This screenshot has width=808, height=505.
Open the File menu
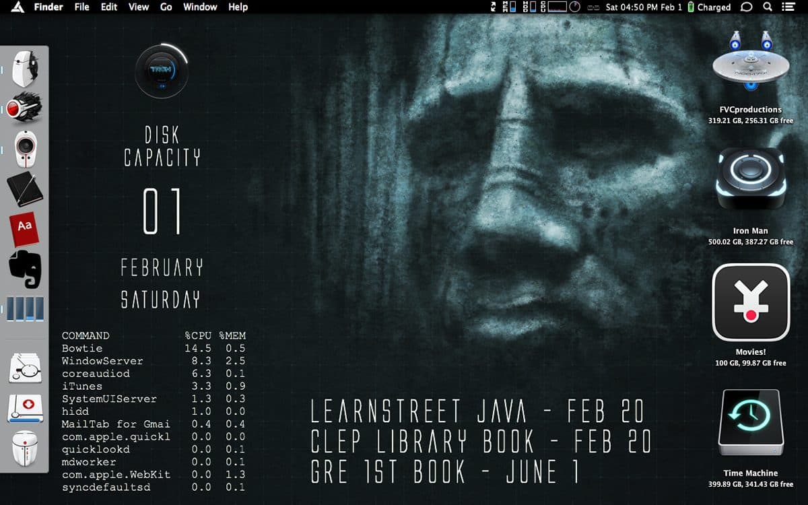[x=81, y=7]
